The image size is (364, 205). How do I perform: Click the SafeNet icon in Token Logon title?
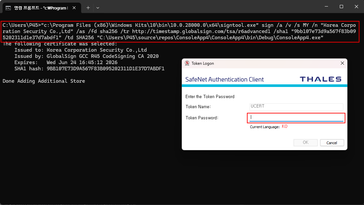187,63
